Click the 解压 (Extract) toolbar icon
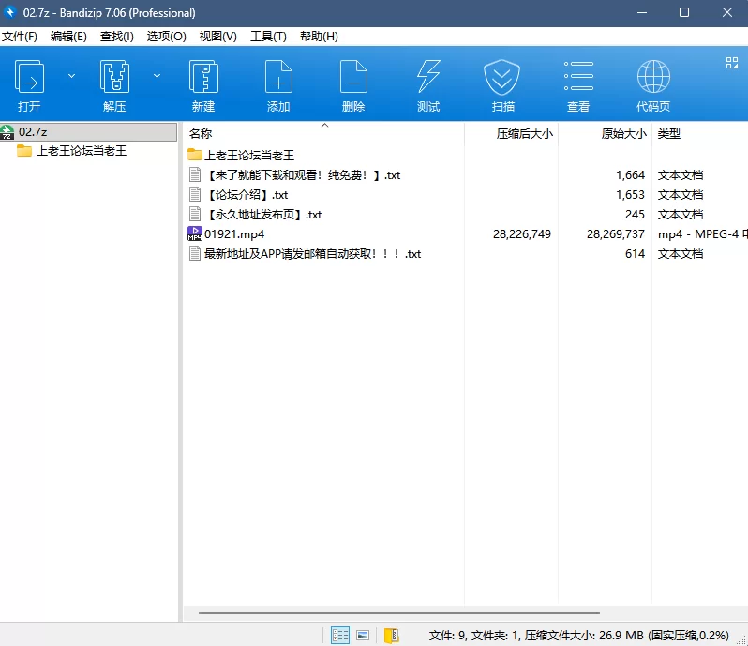Image resolution: width=748 pixels, height=646 pixels. click(x=114, y=83)
